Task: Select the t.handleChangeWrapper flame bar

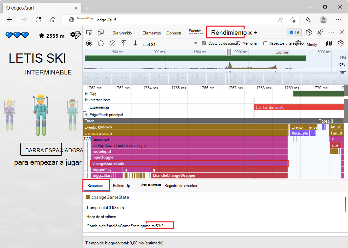Action: pos(219,176)
